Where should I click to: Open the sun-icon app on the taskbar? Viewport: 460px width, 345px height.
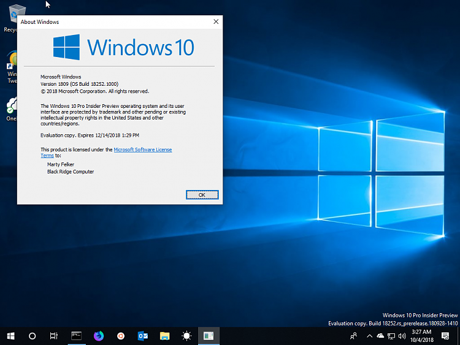(186, 336)
